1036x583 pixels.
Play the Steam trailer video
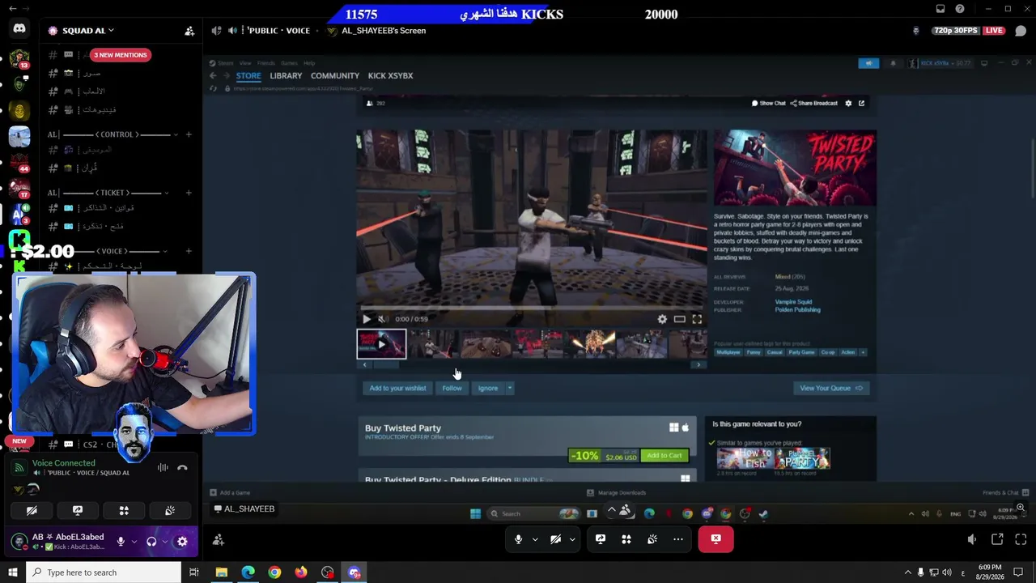point(367,319)
